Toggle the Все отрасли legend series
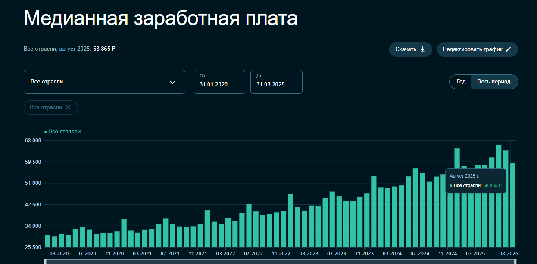This screenshot has width=537, height=264. pos(62,132)
